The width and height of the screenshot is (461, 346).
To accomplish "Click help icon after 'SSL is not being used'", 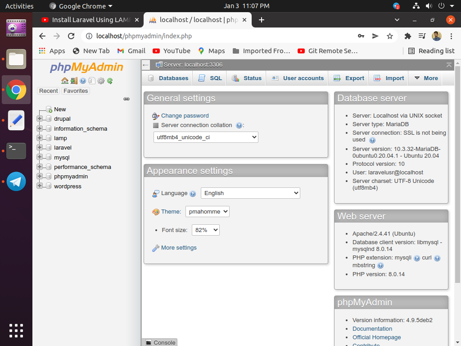I will (x=372, y=140).
